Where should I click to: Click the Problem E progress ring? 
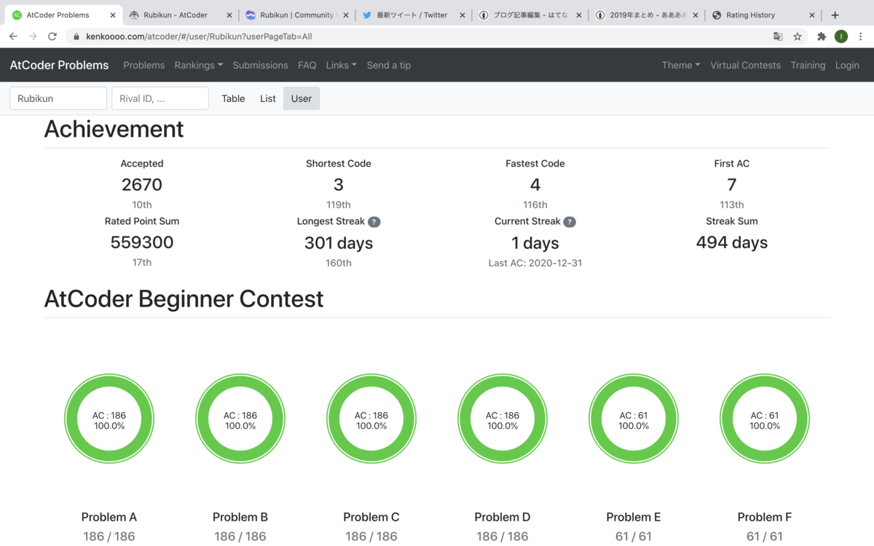point(634,419)
